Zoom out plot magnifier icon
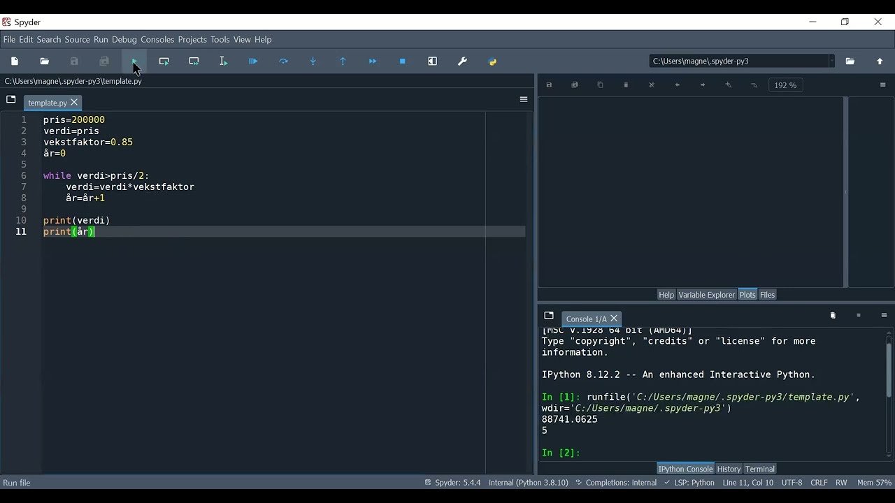 pos(754,85)
